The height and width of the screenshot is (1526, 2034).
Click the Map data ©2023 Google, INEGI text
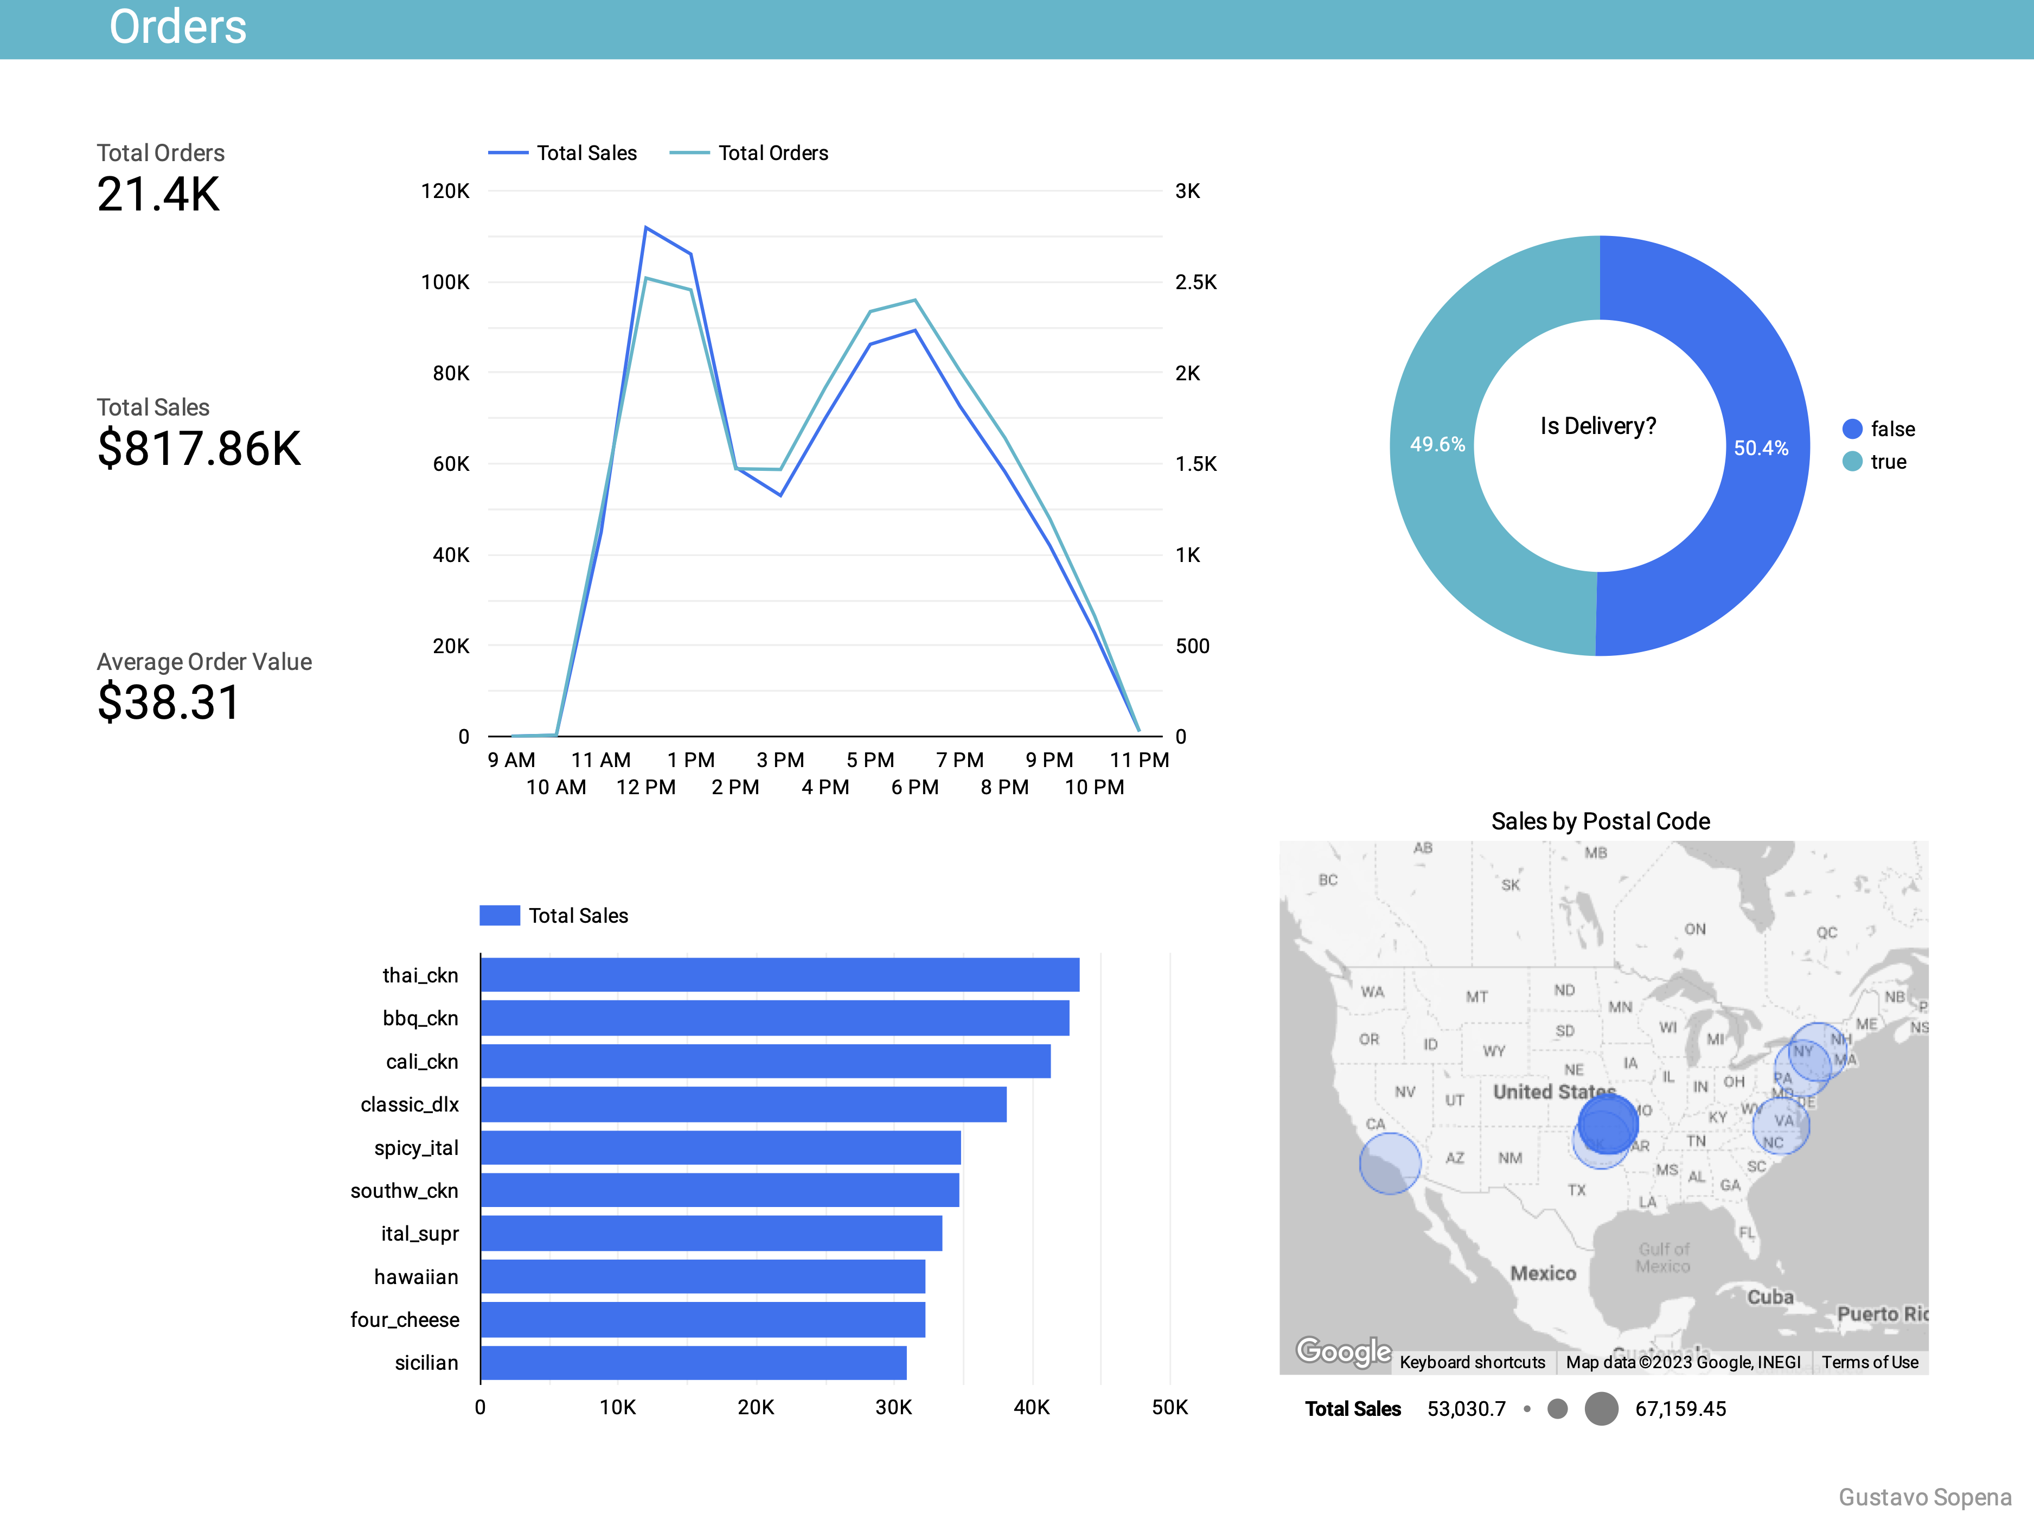1684,1362
